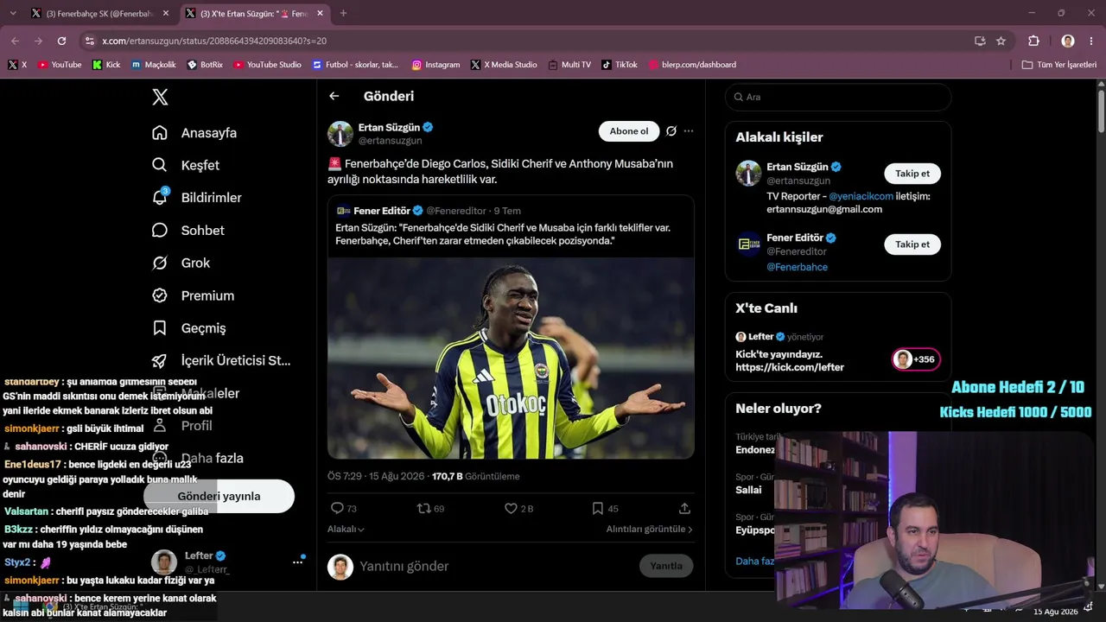The image size is (1106, 622).
Task: Close the X'te Ertan Süzgün tab
Action: coord(320,13)
